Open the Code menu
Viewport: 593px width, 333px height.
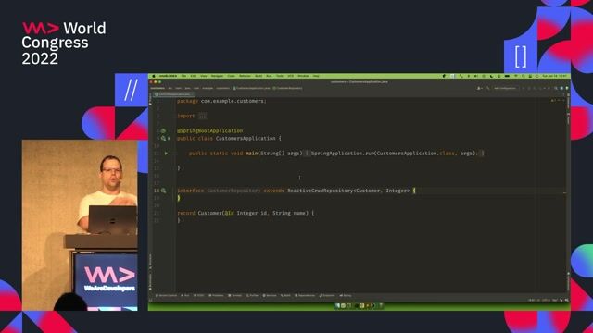tap(231, 76)
